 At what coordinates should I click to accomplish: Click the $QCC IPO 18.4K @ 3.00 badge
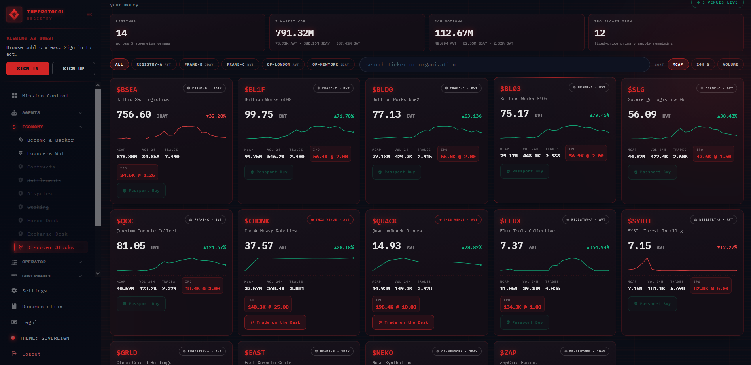pos(202,286)
